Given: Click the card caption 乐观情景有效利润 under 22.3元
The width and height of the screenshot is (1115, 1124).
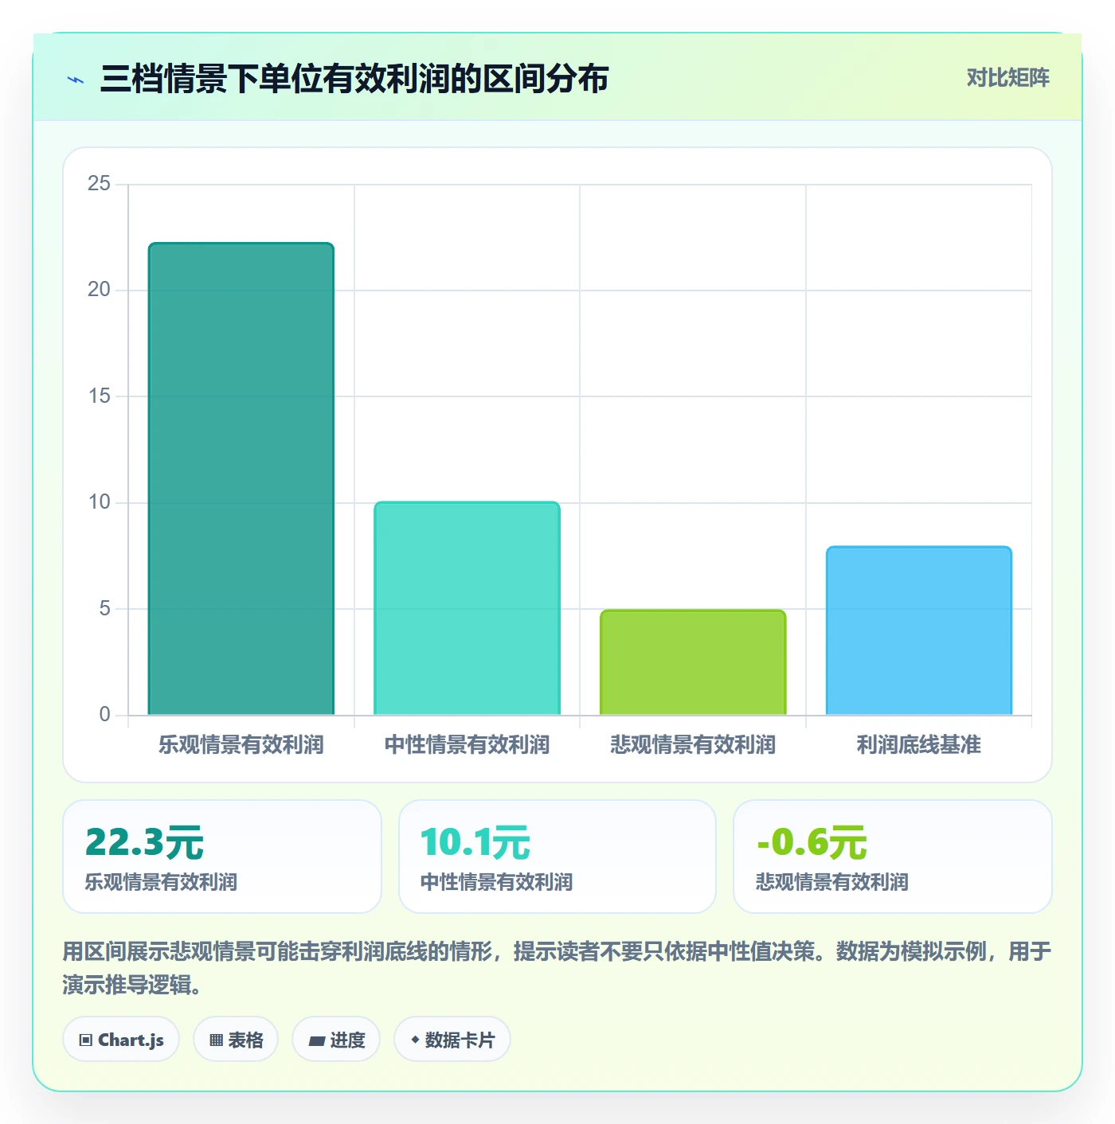Looking at the screenshot, I should click(161, 882).
